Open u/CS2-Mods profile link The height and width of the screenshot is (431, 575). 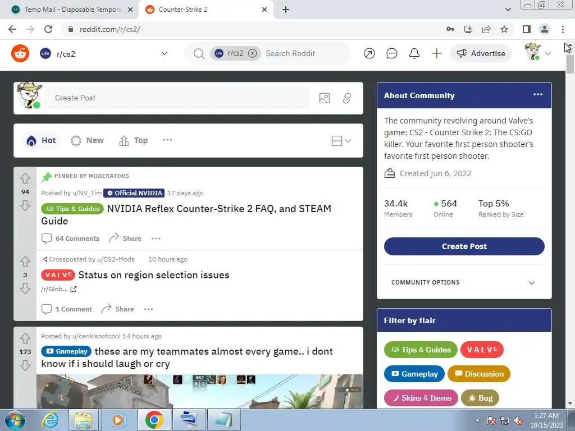tap(116, 259)
